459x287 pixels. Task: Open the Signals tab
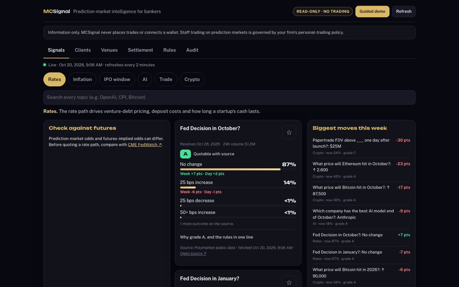tap(56, 50)
